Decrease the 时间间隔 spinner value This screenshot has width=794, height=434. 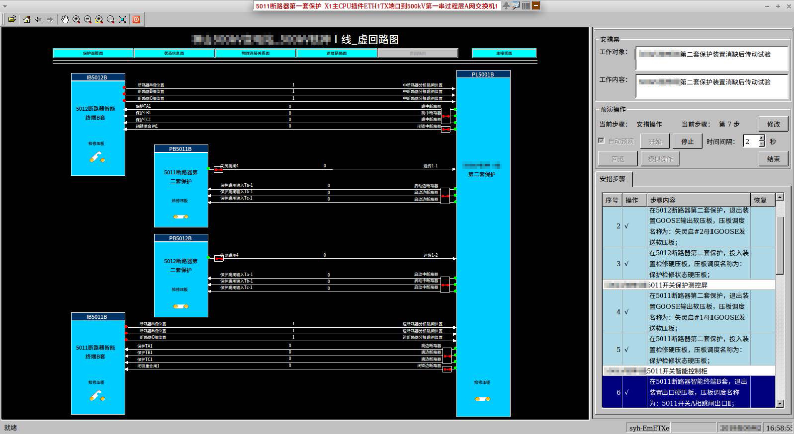[762, 145]
